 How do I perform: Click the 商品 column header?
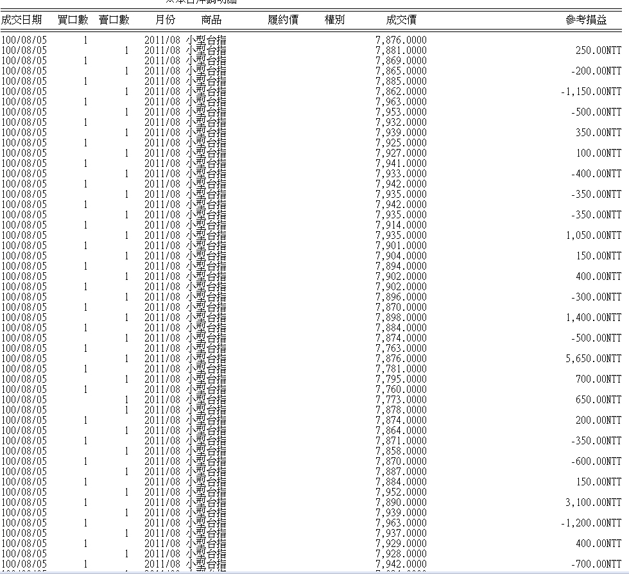point(211,20)
